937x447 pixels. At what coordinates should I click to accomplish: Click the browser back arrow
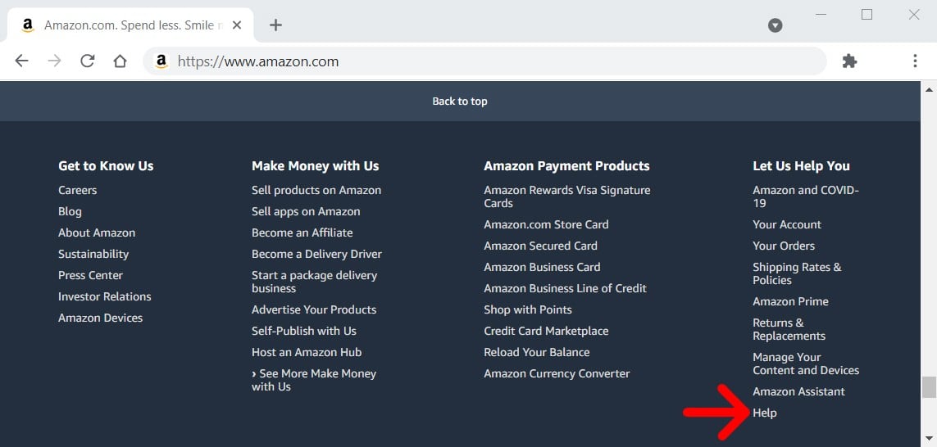coord(22,61)
